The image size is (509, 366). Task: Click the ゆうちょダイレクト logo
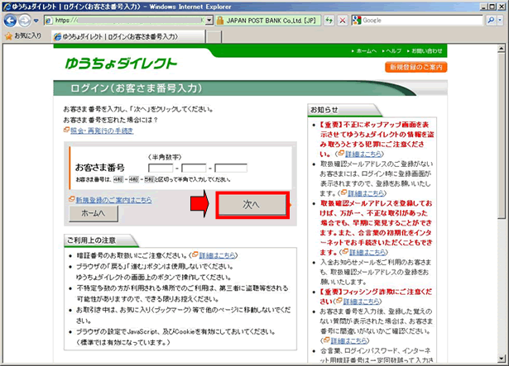click(x=121, y=63)
